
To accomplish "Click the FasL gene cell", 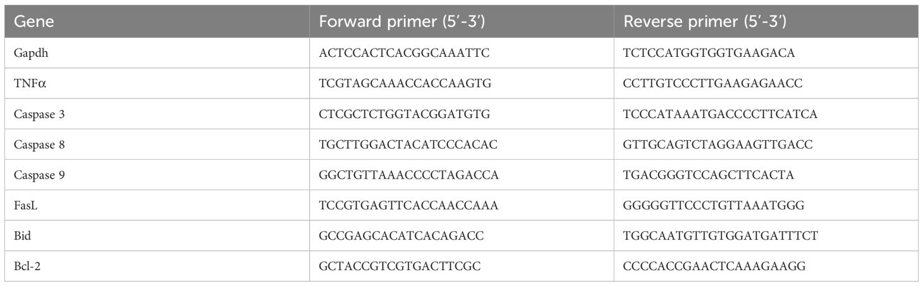I will [x=25, y=206].
